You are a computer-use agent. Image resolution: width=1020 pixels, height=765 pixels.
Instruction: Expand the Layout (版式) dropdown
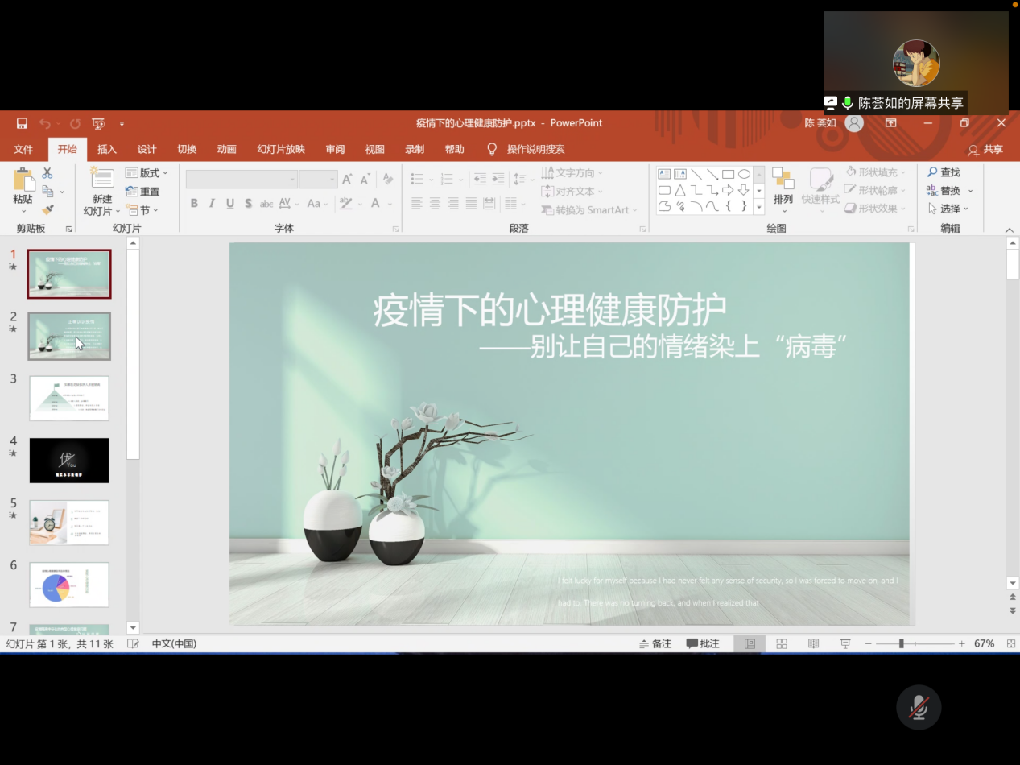pos(147,173)
